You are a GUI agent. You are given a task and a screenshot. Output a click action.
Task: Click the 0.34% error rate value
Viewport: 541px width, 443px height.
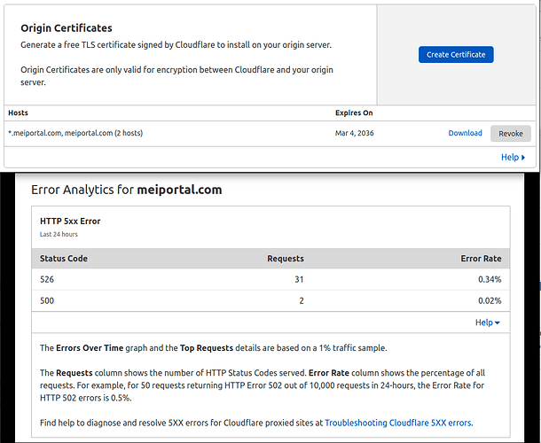tap(489, 279)
